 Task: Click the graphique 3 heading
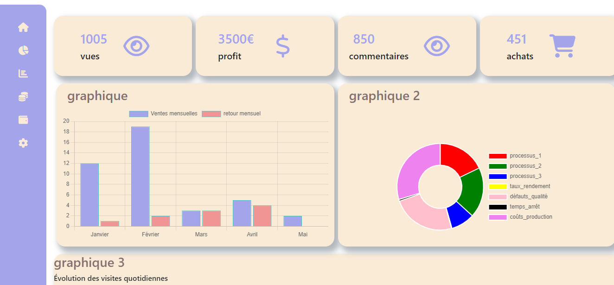tap(89, 263)
